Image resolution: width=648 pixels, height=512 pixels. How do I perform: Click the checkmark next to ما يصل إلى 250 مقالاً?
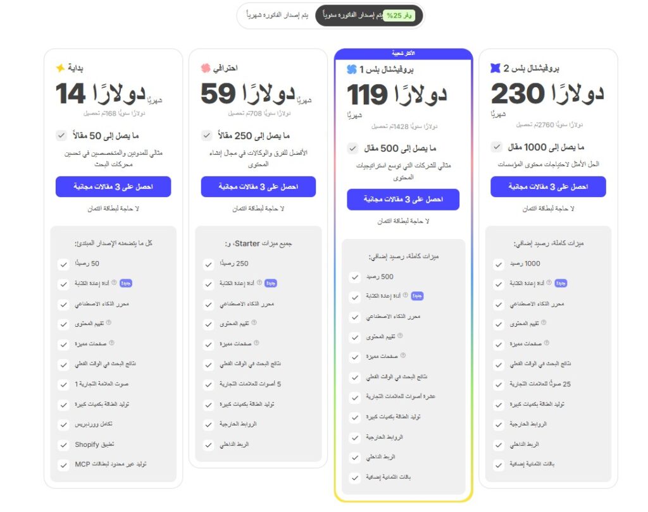point(207,135)
